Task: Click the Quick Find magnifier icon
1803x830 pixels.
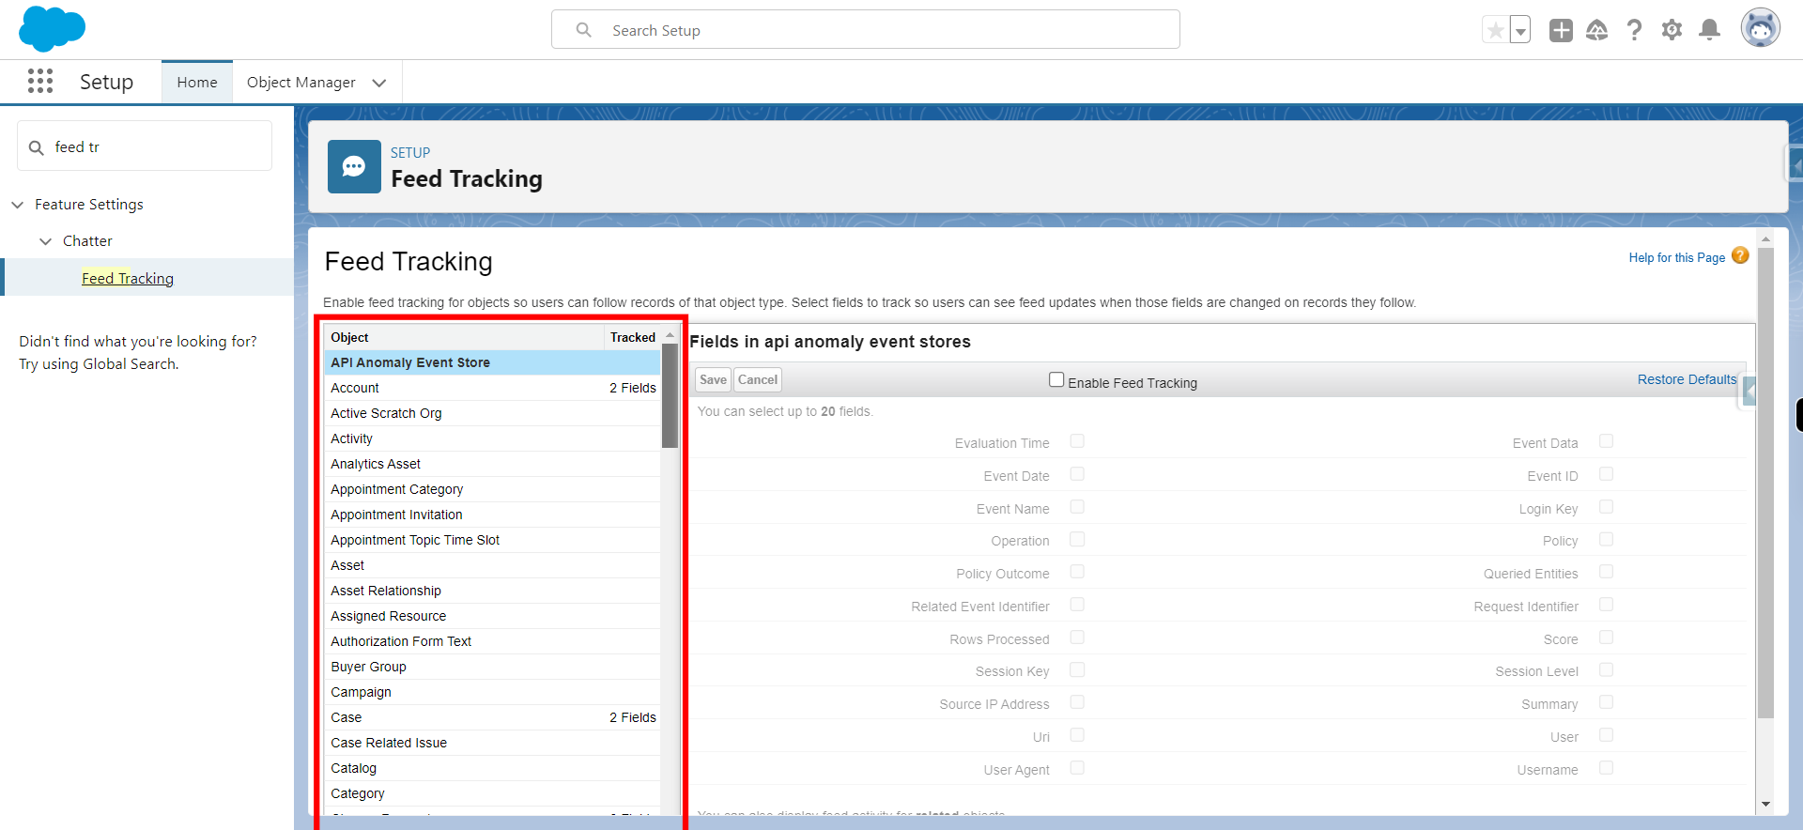Action: click(x=37, y=147)
